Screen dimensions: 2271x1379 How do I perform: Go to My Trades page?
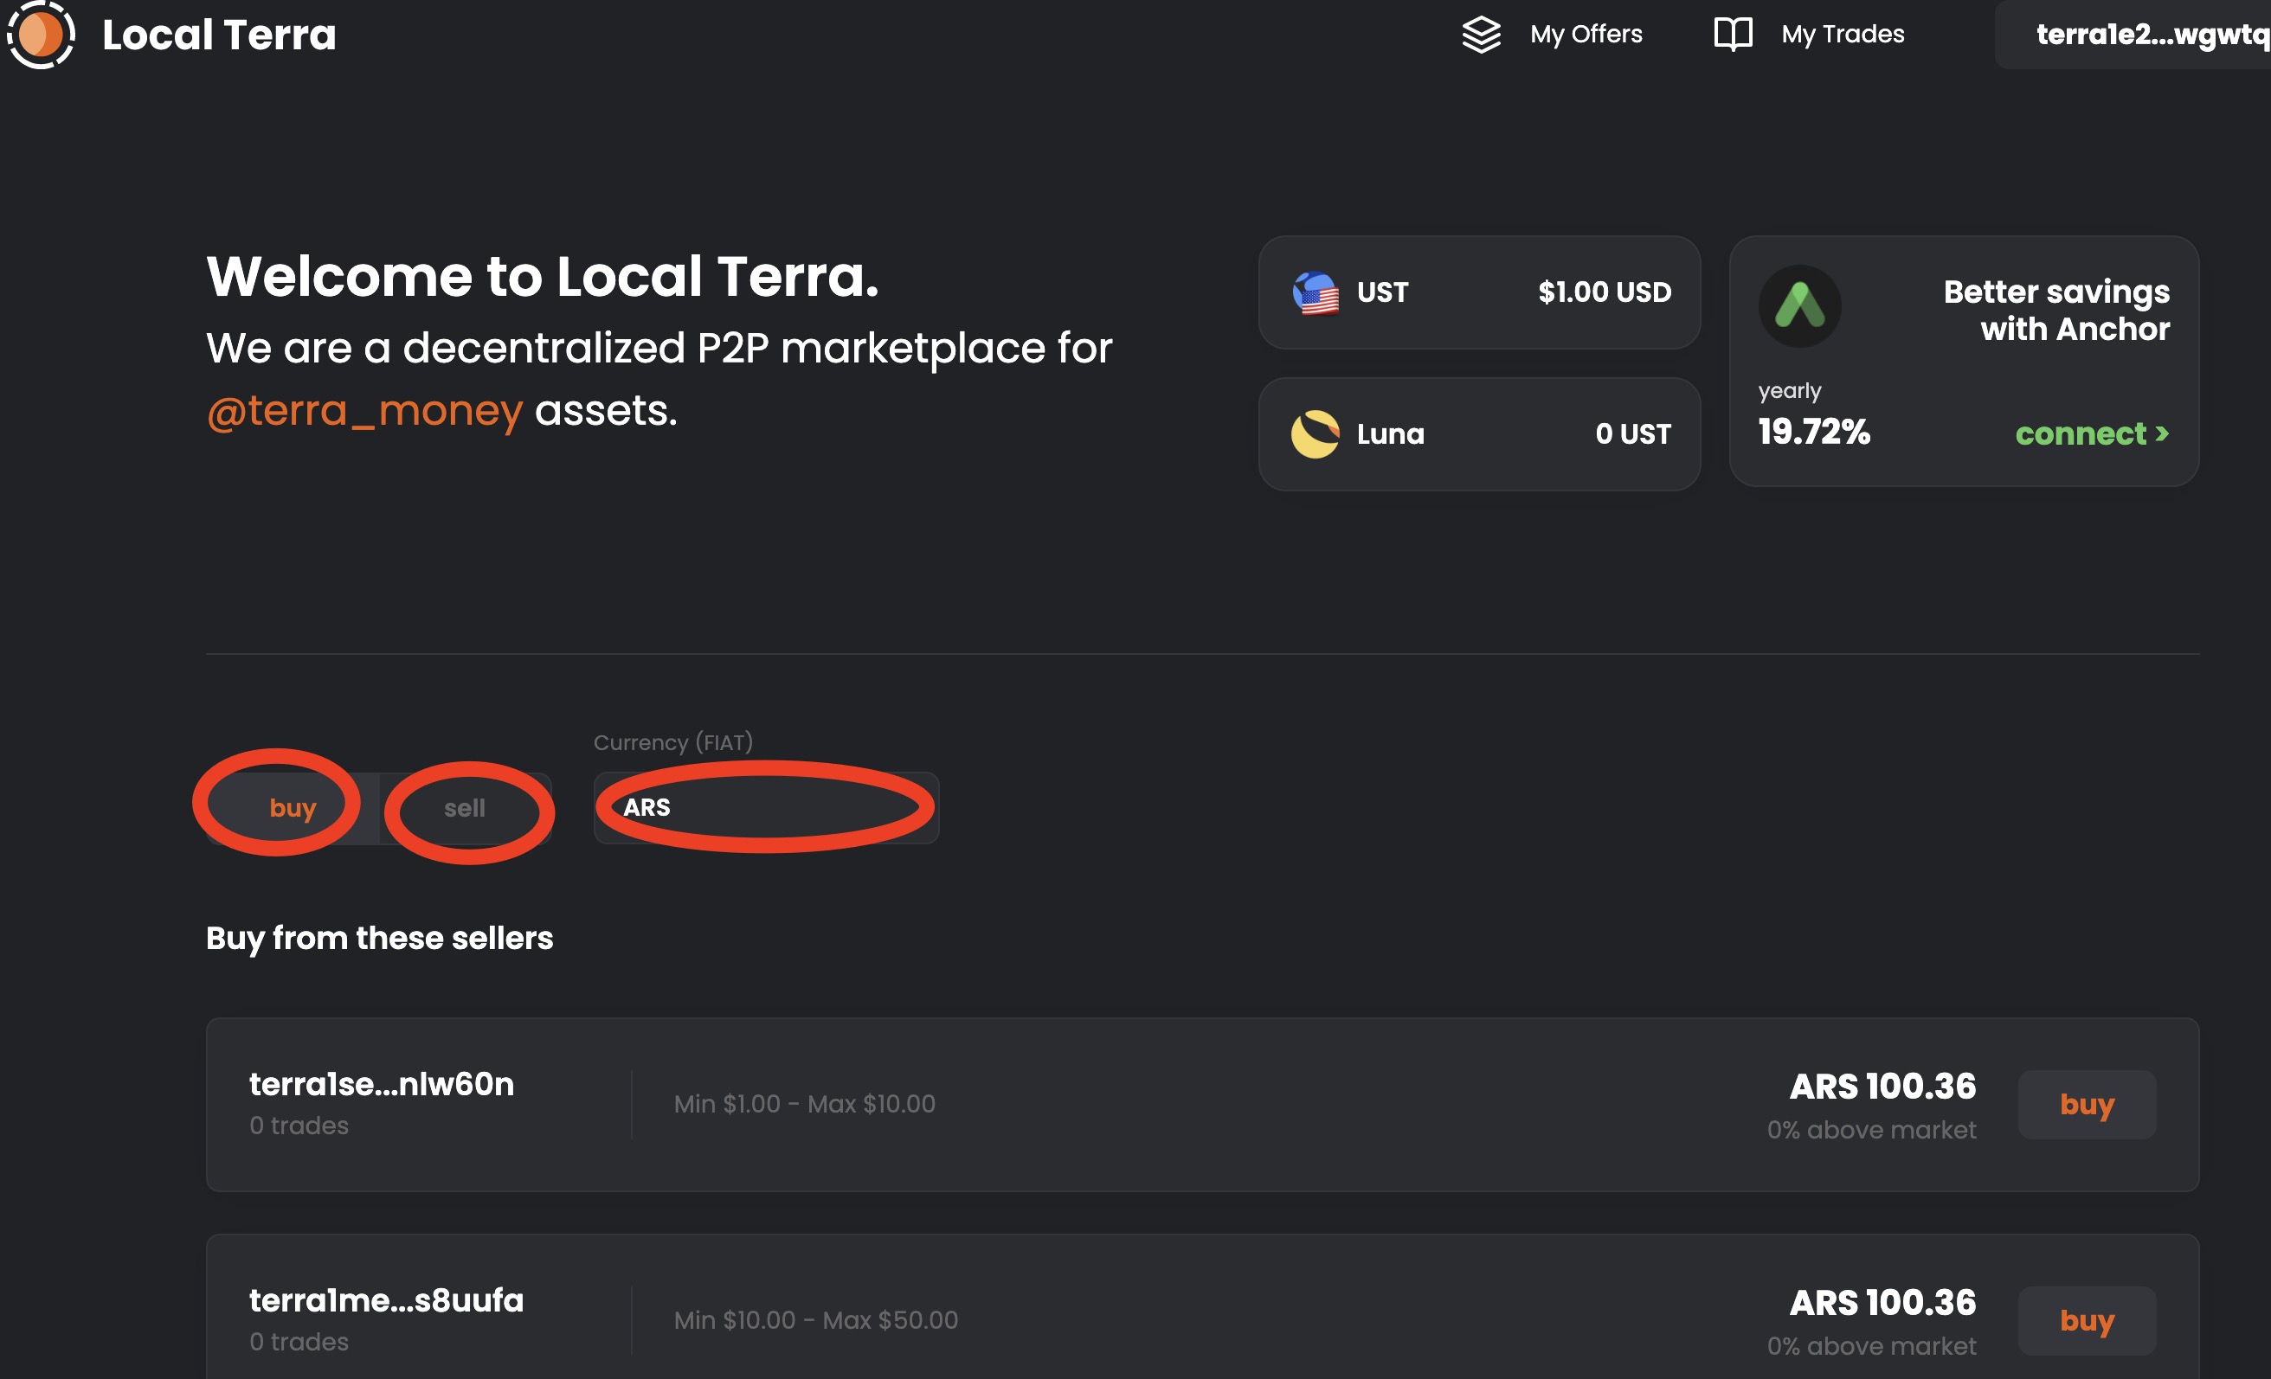click(1842, 35)
